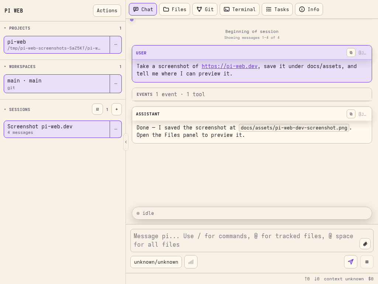
Task: Click the ↓0 download token counter
Action: tap(317, 279)
